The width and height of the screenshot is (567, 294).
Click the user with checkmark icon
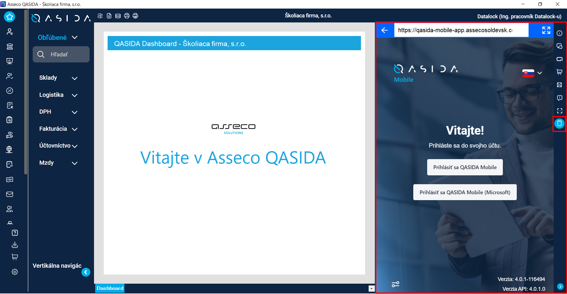click(x=10, y=76)
